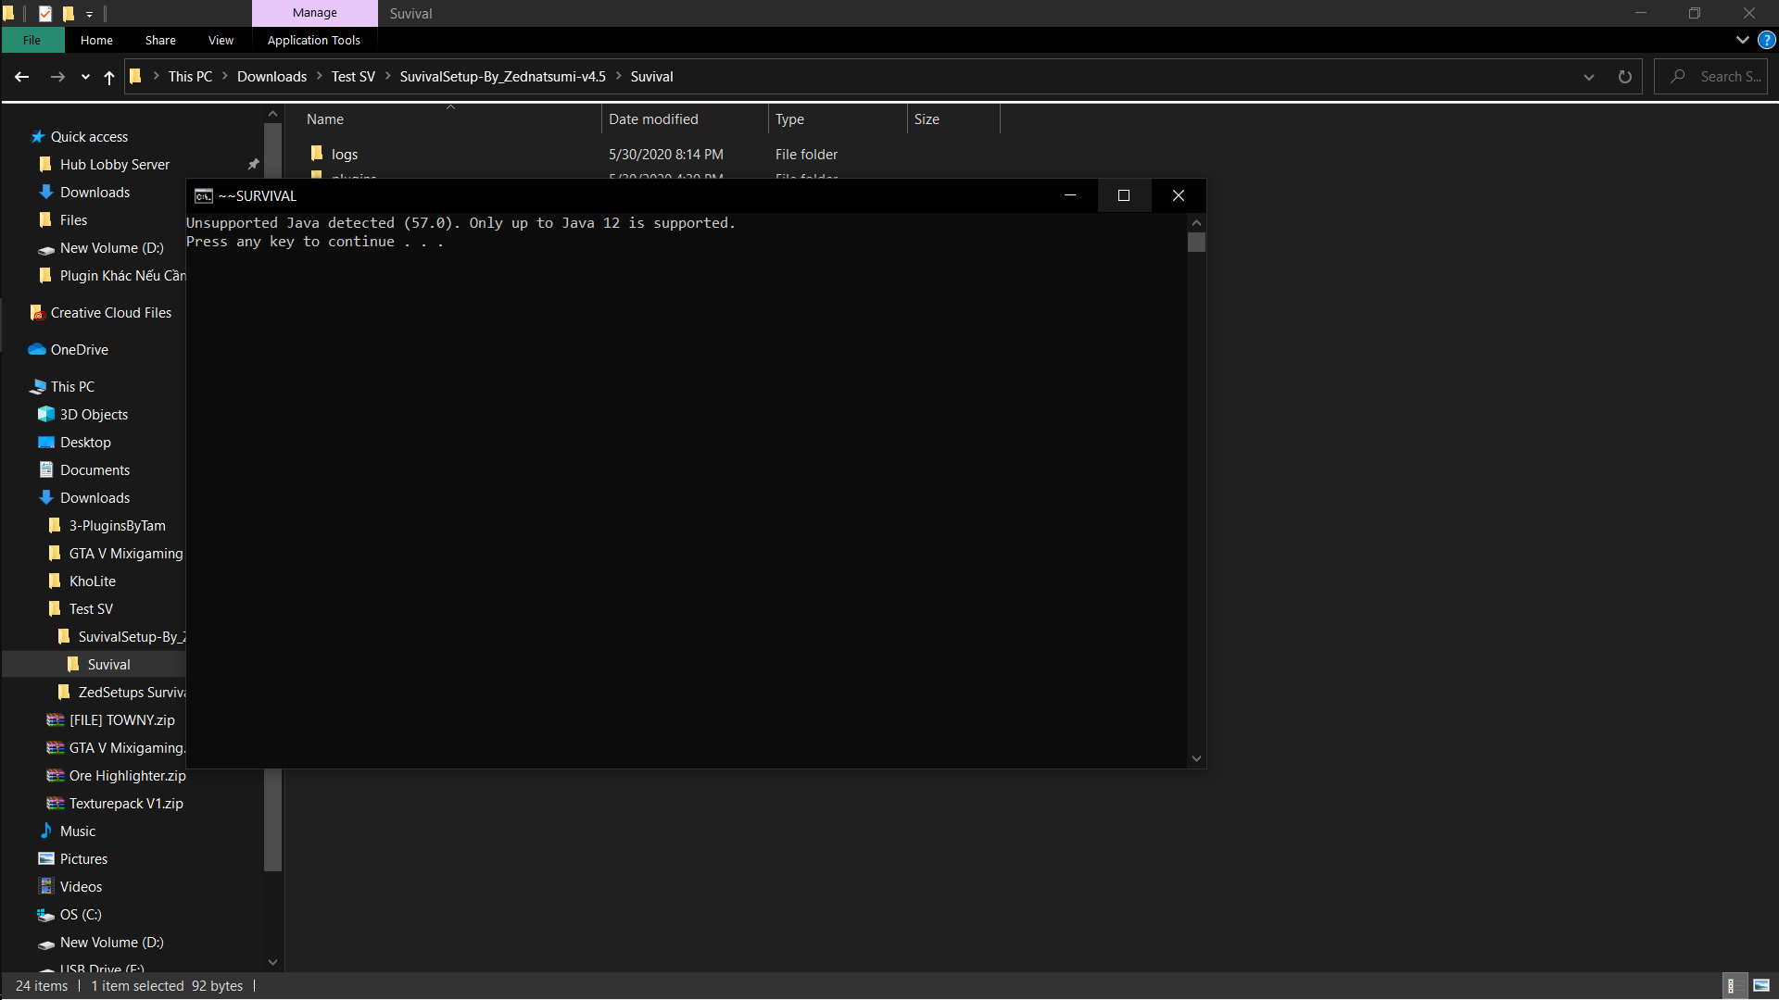Viewport: 1779px width, 1000px height.
Task: Expand the ribbon with the chevron
Action: [1742, 40]
